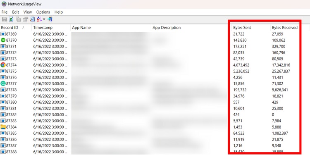Screen dimensions: 310x155
Task: Click the Save Selected Items toolbar icon
Action: (4, 19)
